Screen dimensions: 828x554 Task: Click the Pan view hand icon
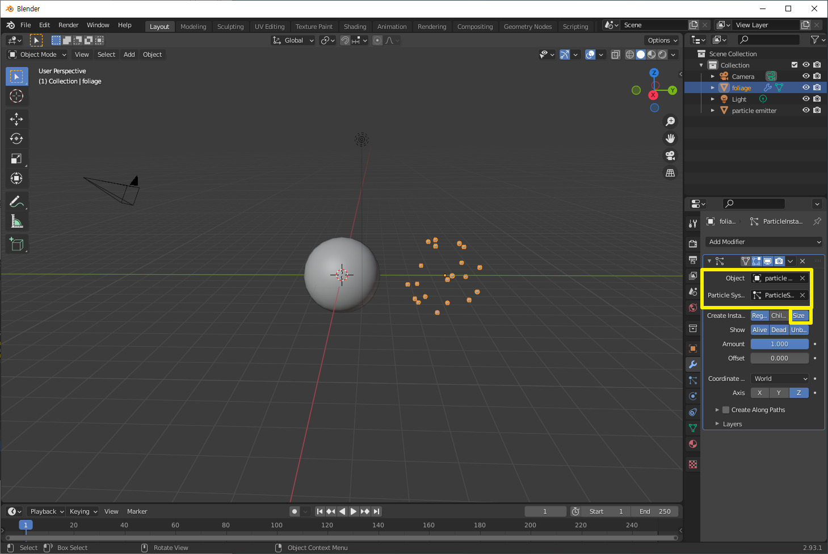pyautogui.click(x=670, y=138)
